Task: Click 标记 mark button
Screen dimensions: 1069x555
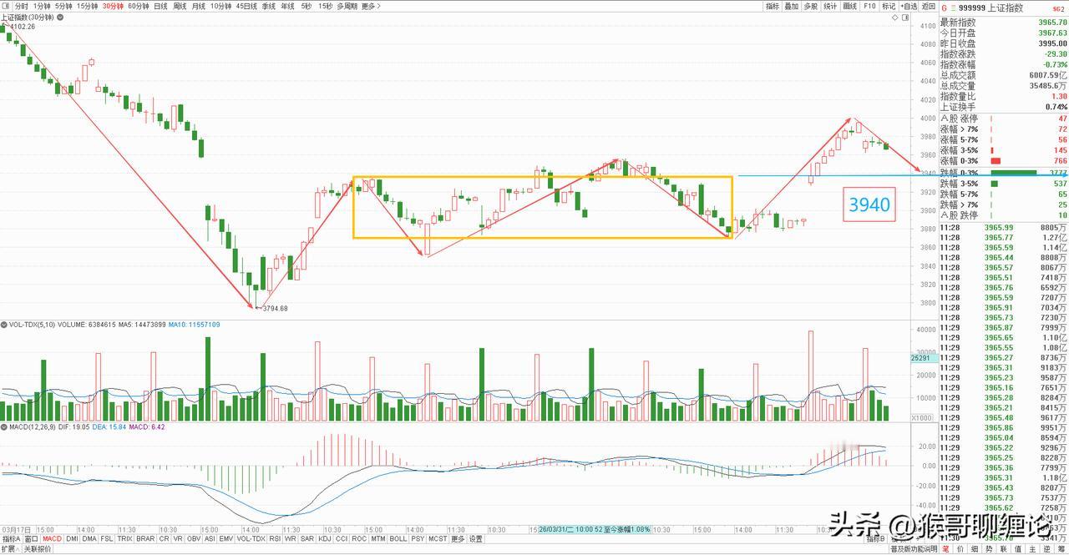Action: click(x=889, y=6)
